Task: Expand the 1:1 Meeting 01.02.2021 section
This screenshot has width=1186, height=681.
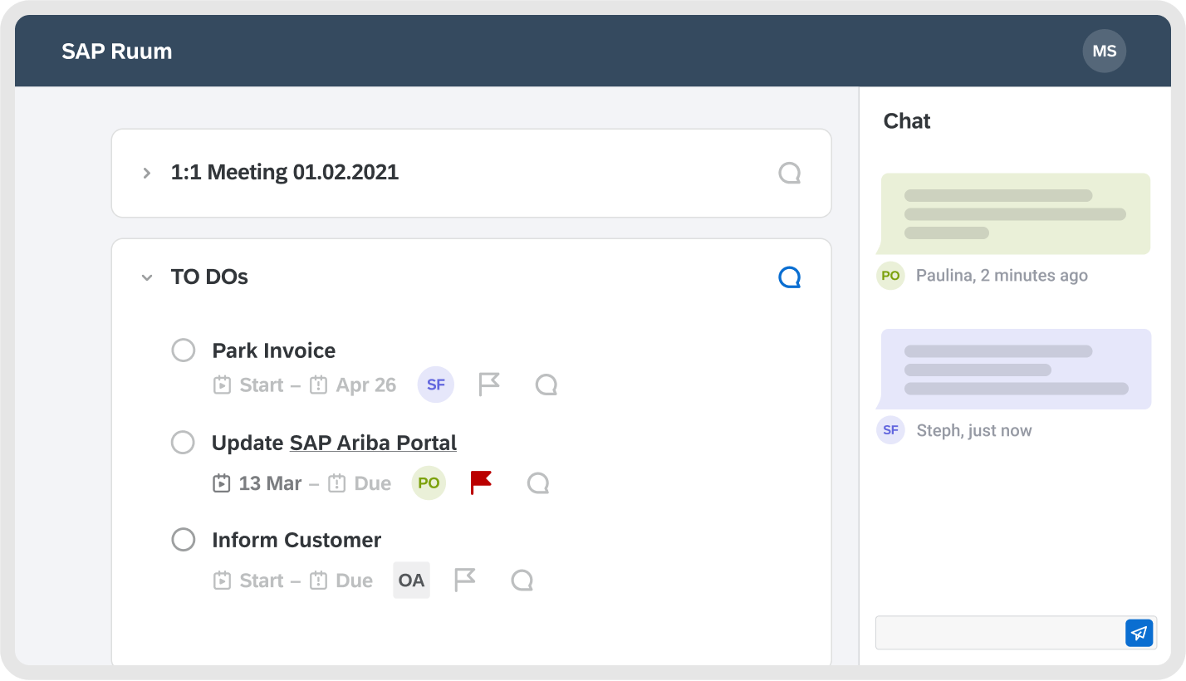Action: [147, 173]
